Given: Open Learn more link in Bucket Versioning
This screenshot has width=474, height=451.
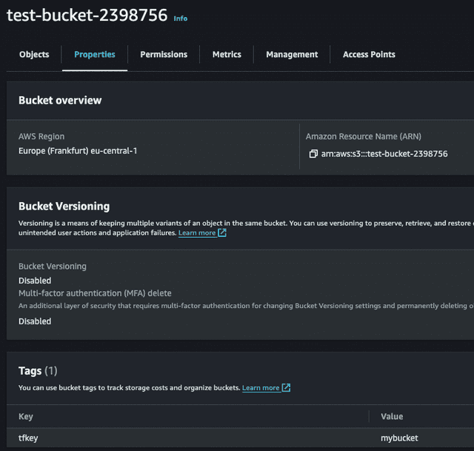Looking at the screenshot, I should pos(197,233).
